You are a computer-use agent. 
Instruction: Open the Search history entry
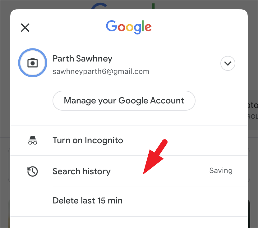129,171
